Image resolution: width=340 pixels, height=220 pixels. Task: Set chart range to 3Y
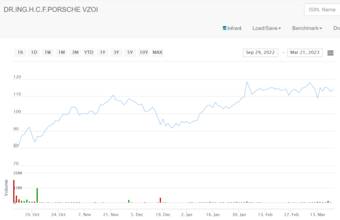tap(117, 53)
